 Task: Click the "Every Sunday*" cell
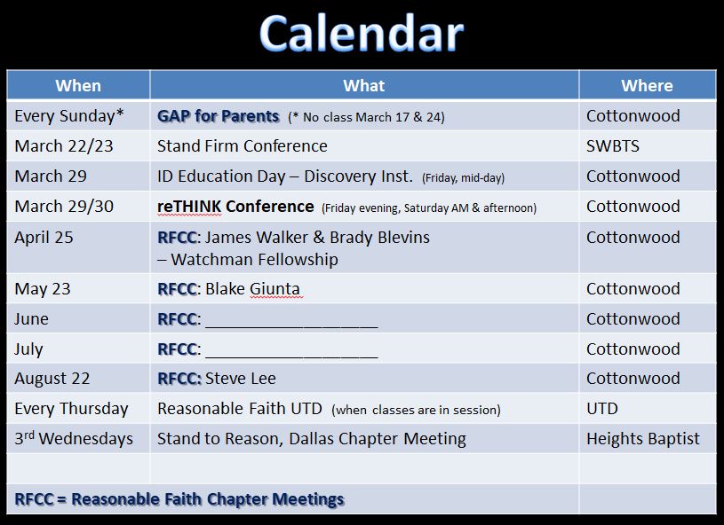(x=69, y=116)
